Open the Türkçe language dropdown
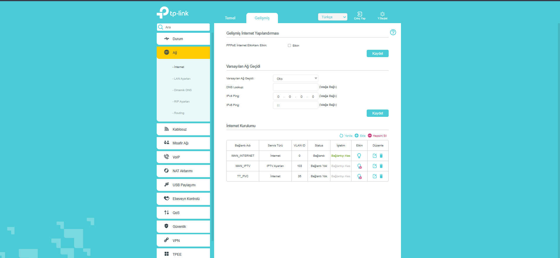This screenshot has width=560, height=258. 333,17
